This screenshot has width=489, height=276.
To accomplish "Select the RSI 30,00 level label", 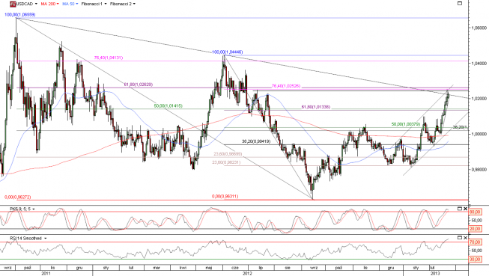I will pos(475,260).
